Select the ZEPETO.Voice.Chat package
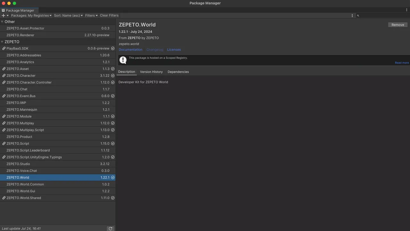This screenshot has width=410, height=231. point(21,170)
